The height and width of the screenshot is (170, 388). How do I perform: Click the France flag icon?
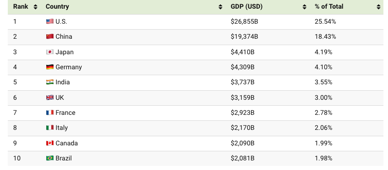coord(50,113)
